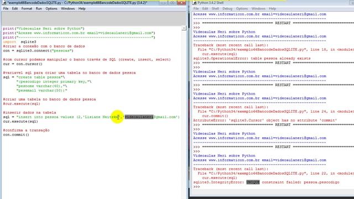
Task: Maximize the editor window
Action: (172, 3)
